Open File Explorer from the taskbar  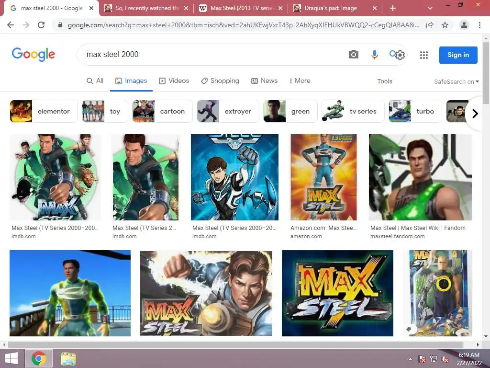click(x=68, y=359)
